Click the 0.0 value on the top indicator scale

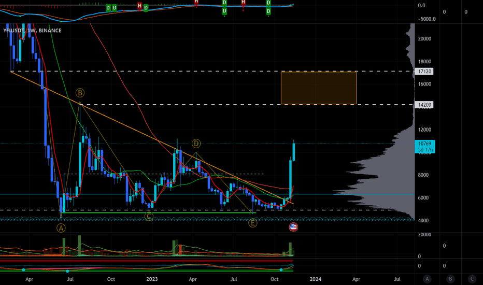click(x=421, y=6)
